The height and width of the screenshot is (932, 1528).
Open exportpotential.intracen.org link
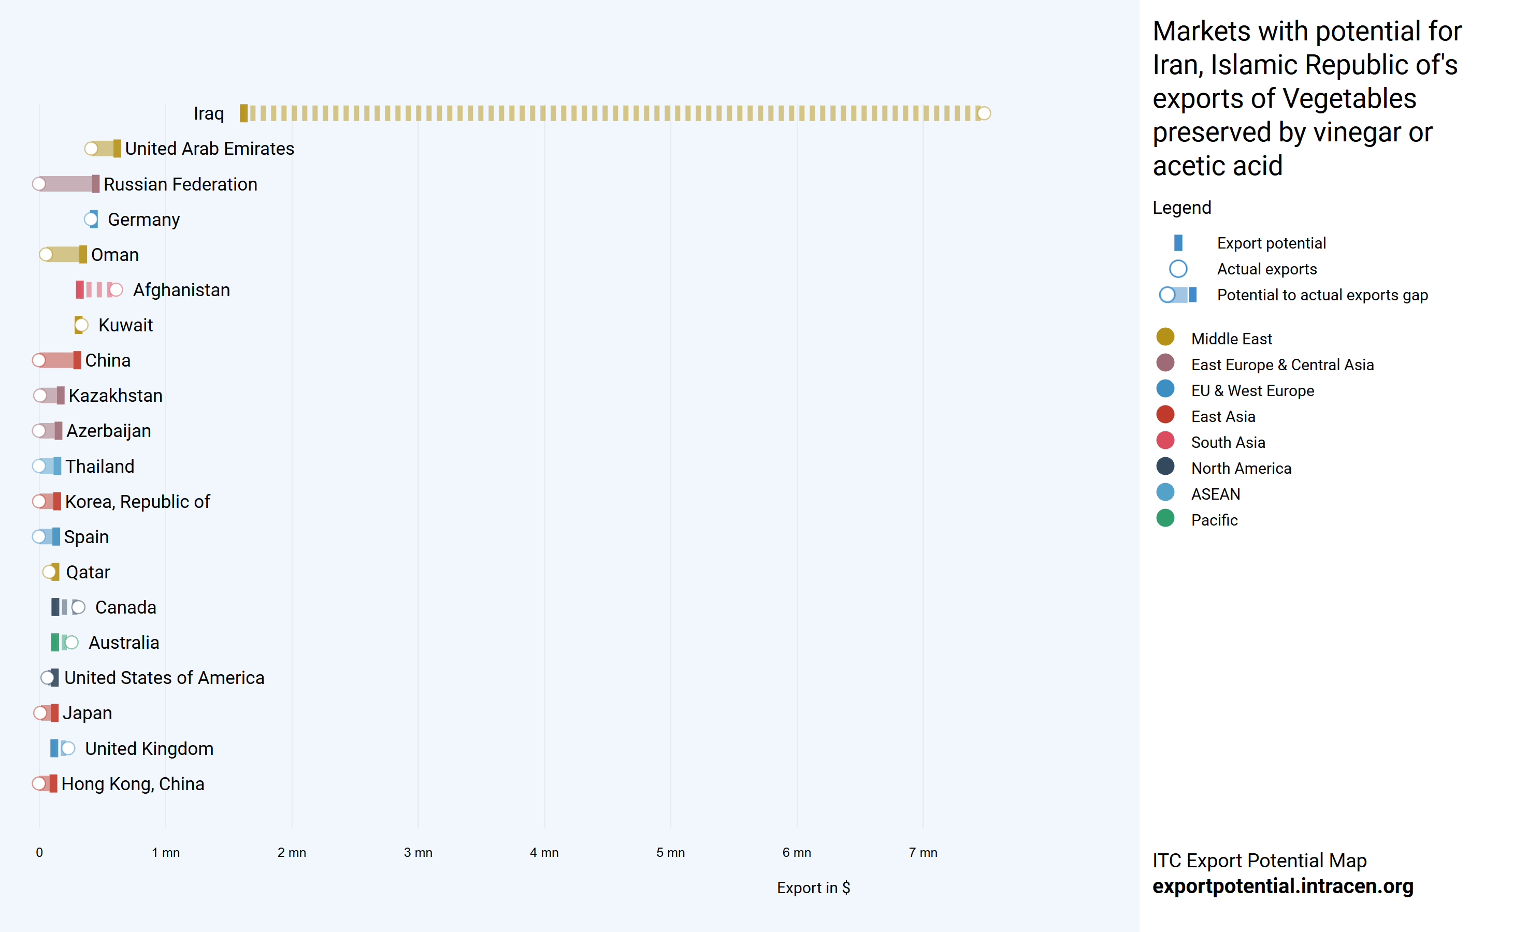[x=1282, y=886]
